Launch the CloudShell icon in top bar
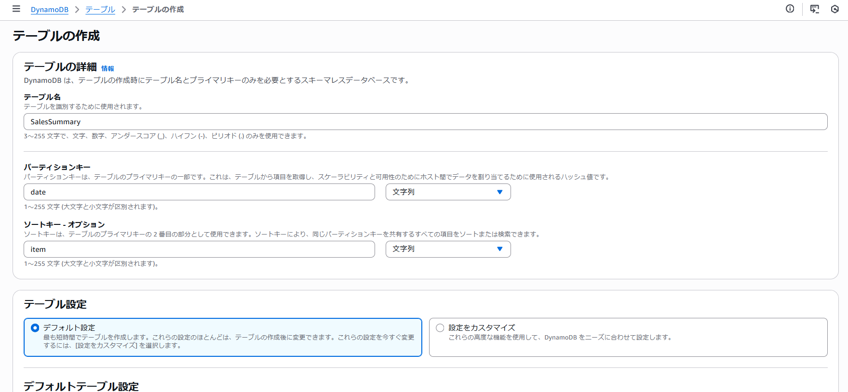The height and width of the screenshot is (392, 848). point(815,9)
